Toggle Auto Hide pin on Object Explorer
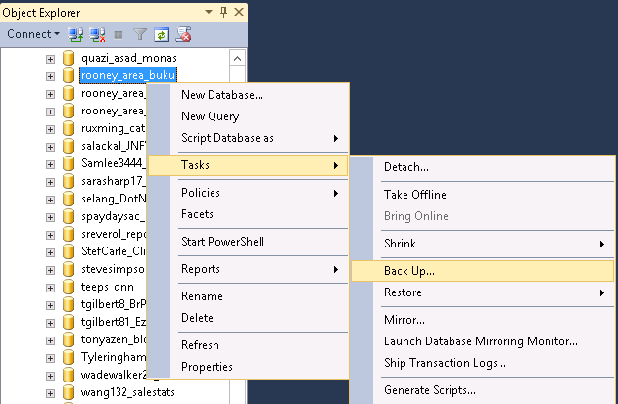The width and height of the screenshot is (618, 404). pos(223,12)
